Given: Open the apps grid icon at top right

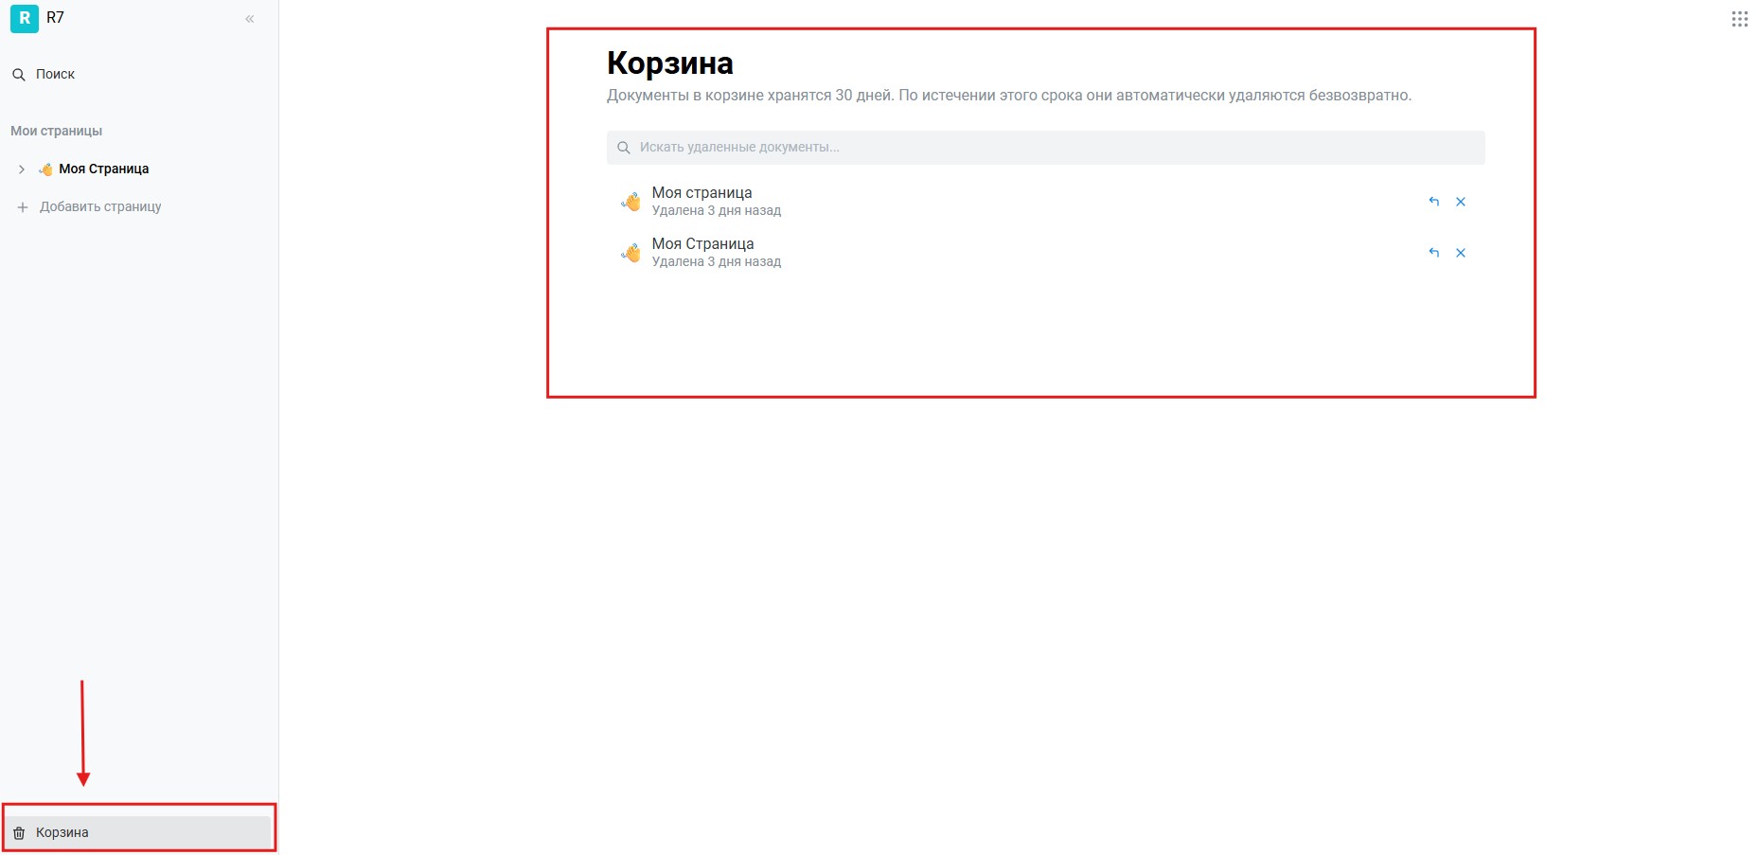Looking at the screenshot, I should click(x=1740, y=19).
